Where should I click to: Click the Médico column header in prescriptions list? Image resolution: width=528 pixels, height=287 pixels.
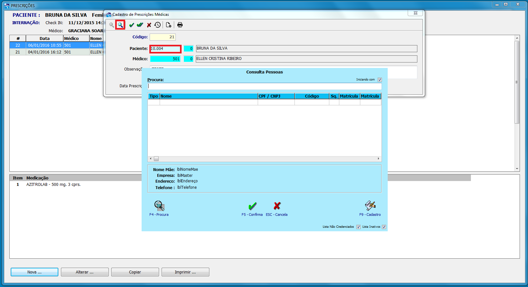click(76, 38)
